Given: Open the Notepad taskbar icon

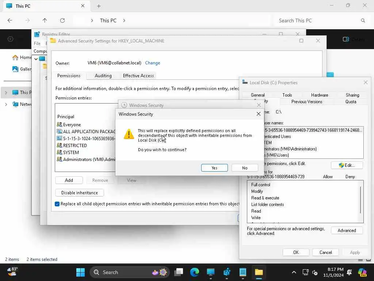Looking at the screenshot, I should 243,272.
